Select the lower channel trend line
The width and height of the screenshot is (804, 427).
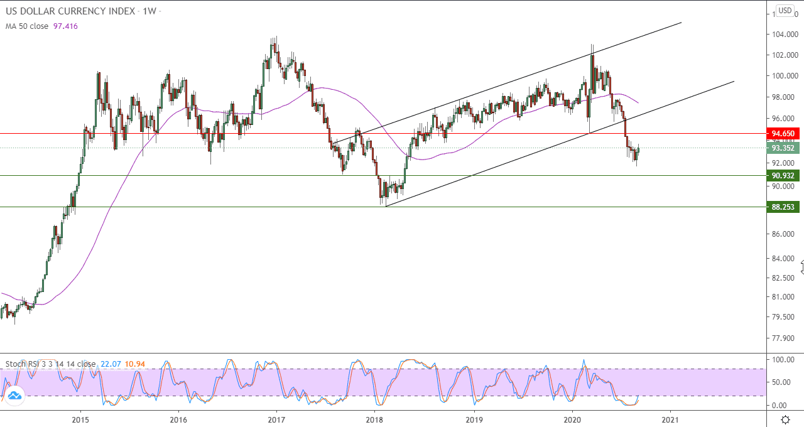[x=560, y=143]
